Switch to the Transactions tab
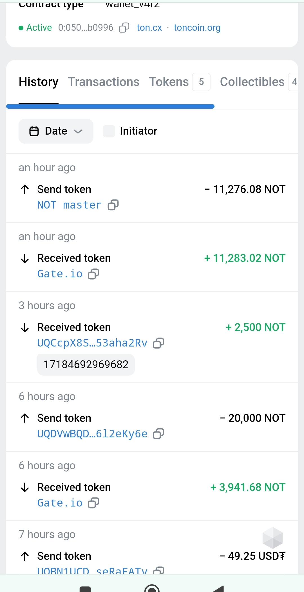 104,82
